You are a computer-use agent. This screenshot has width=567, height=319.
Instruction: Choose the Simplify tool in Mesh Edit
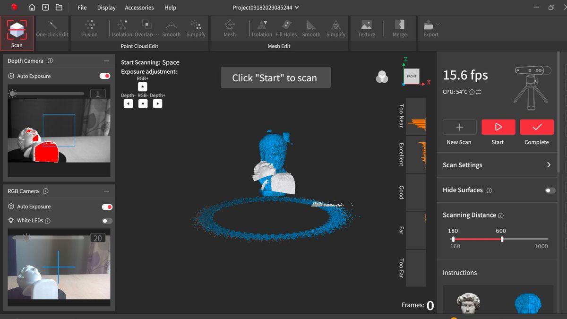[335, 27]
